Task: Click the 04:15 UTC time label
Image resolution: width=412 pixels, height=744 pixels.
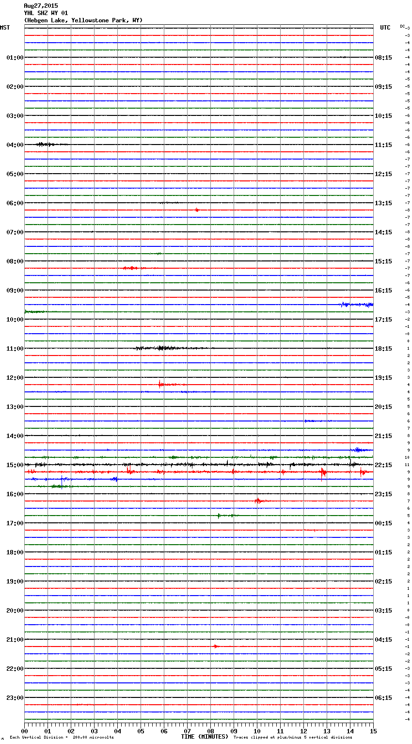Action: [383, 640]
